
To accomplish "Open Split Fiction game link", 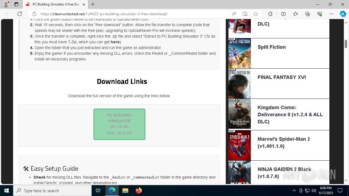I will point(272,47).
